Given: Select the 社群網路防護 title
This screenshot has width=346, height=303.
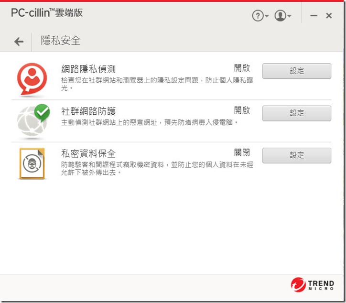Looking at the screenshot, I should [88, 111].
